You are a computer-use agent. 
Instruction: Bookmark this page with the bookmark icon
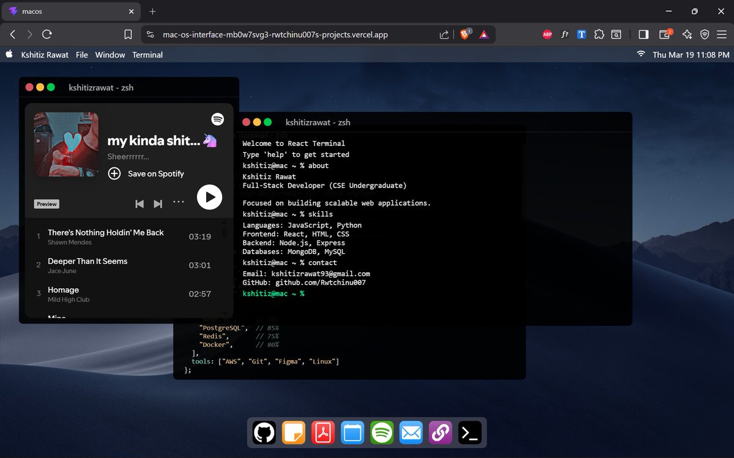pyautogui.click(x=128, y=35)
